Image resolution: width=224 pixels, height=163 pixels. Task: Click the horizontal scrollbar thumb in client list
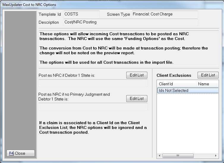click(178, 156)
